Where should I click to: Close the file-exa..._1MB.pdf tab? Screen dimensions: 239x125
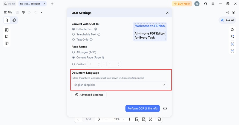(44, 4)
